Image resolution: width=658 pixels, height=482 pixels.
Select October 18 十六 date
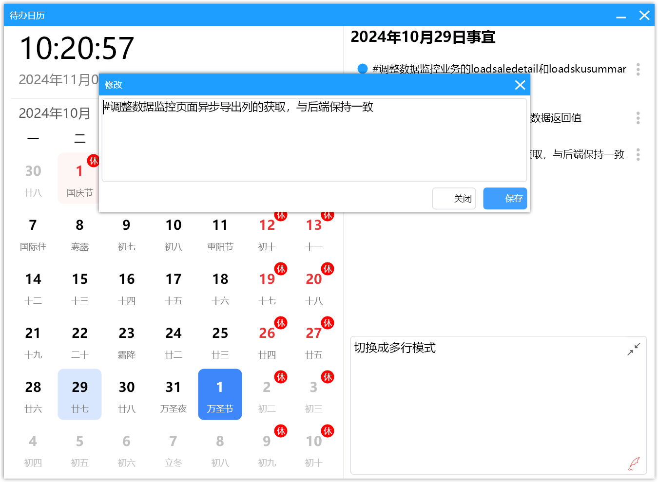[x=220, y=286]
